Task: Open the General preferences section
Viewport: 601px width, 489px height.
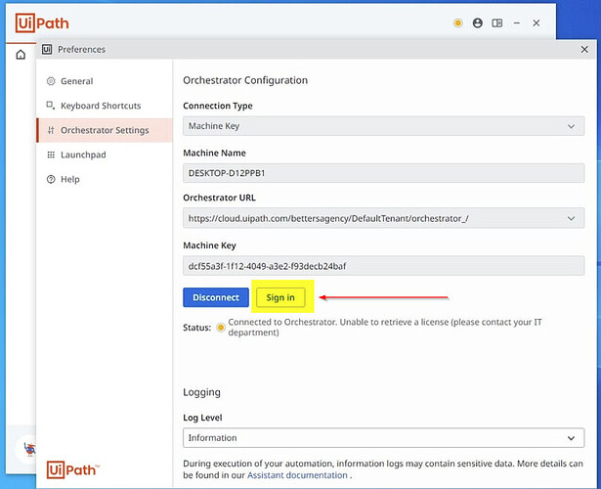Action: [105, 81]
